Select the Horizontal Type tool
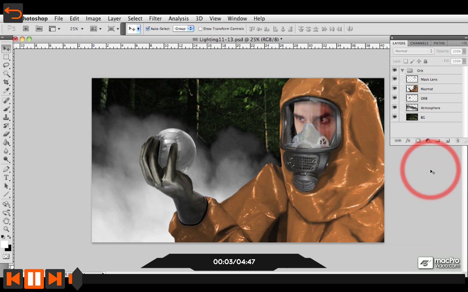This screenshot has height=292, width=468. (x=6, y=177)
